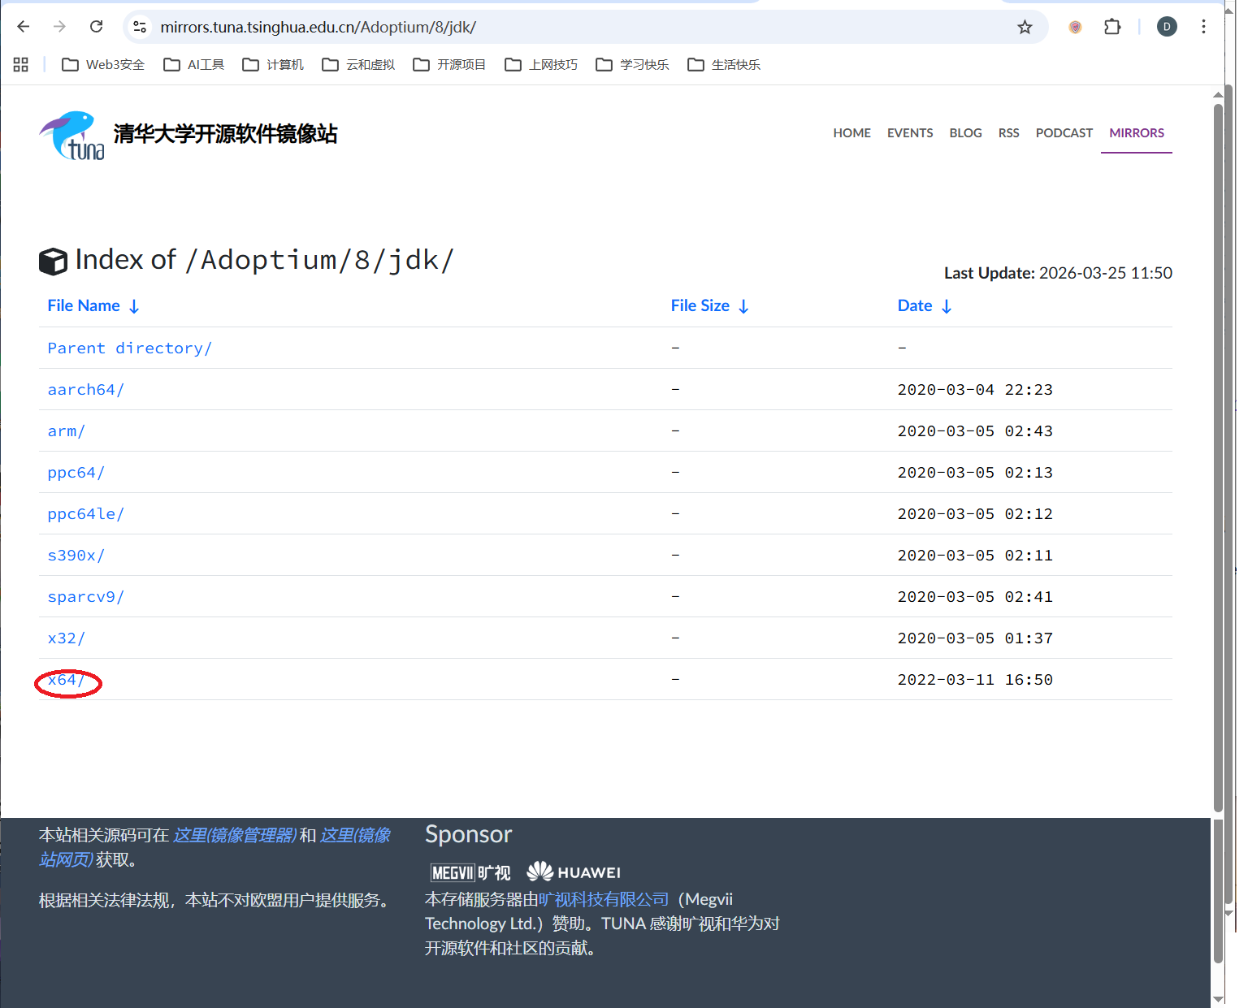Open the AI工具 bookmarks folder

click(194, 65)
